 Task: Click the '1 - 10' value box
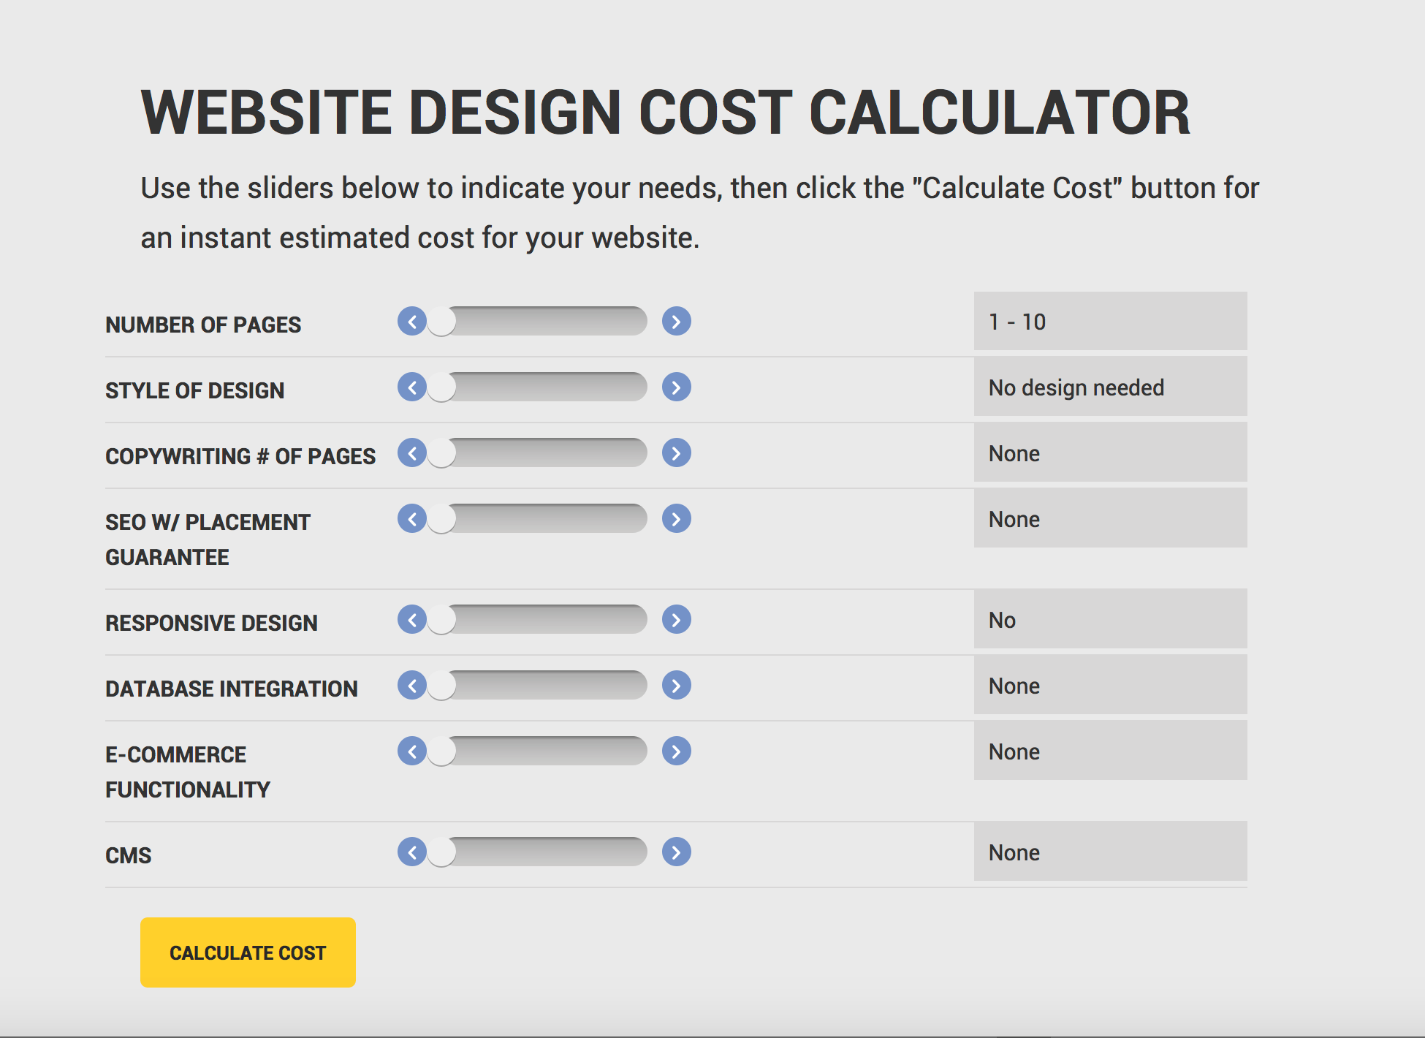pos(1109,322)
